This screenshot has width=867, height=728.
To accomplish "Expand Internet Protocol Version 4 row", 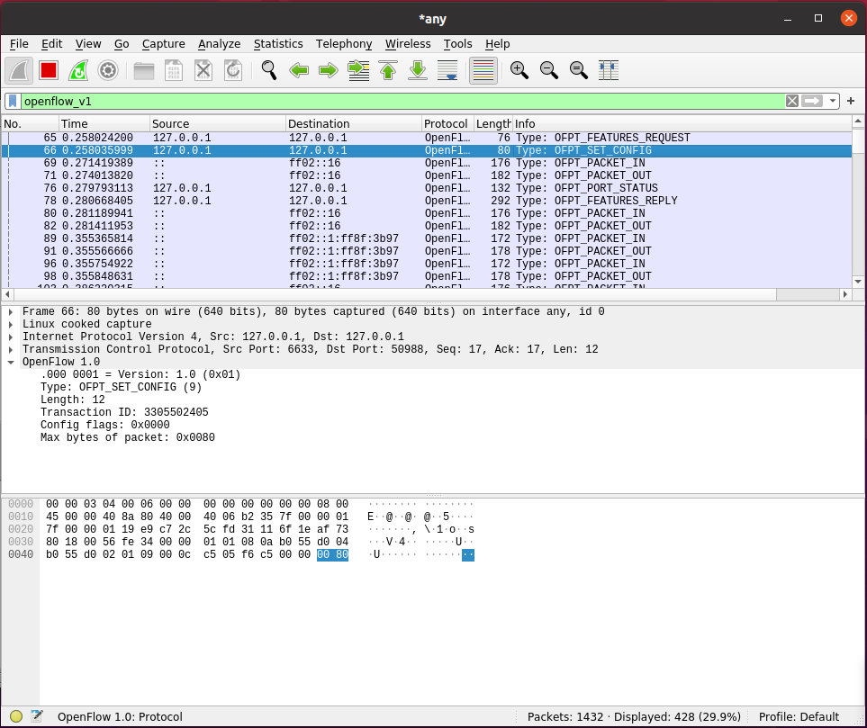I will coord(11,337).
